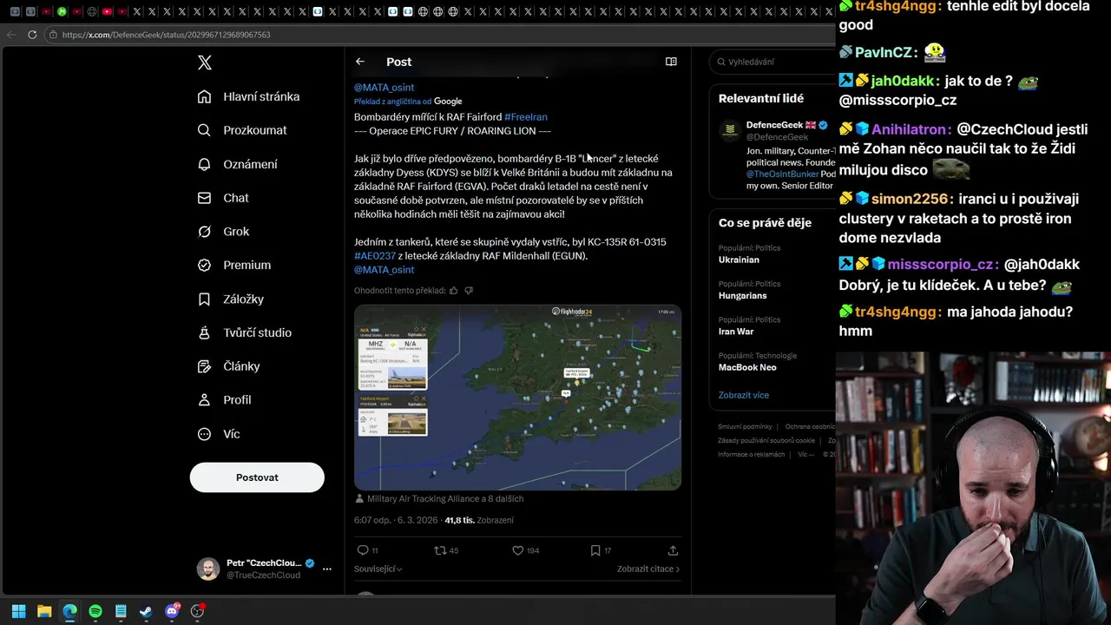Click the browser back arrow
Image resolution: width=1111 pixels, height=625 pixels.
pyautogui.click(x=11, y=35)
